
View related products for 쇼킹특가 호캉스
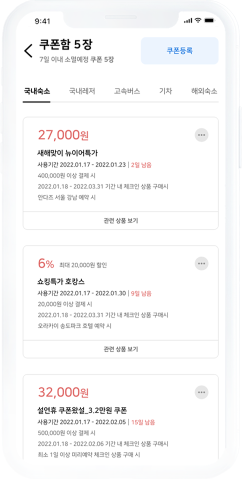point(120,349)
